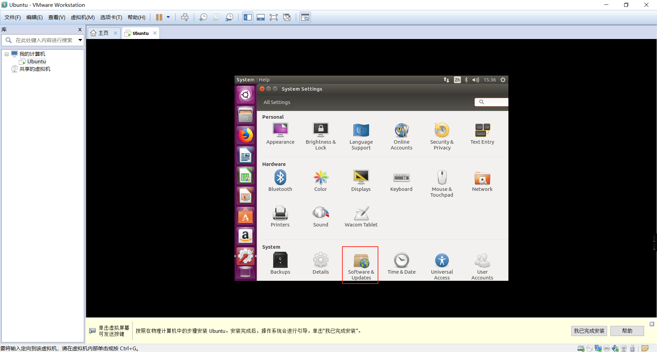Image resolution: width=657 pixels, height=352 pixels.
Task: Click the 15:36 clock indicator
Action: click(490, 80)
